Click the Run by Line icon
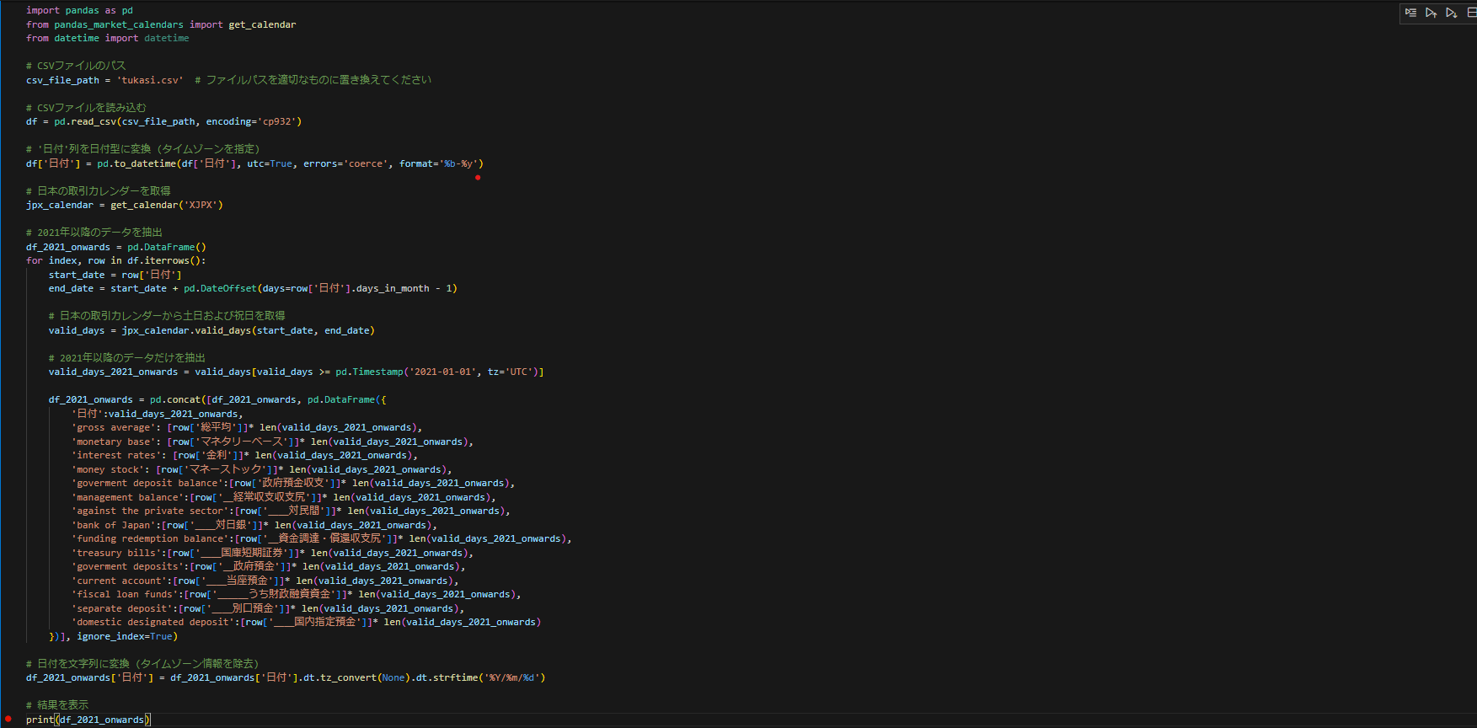1477x728 pixels. [1410, 13]
